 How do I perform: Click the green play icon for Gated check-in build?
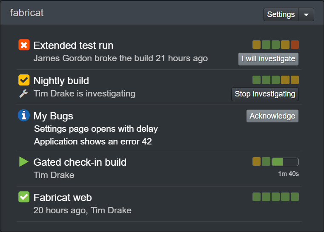coord(24,162)
